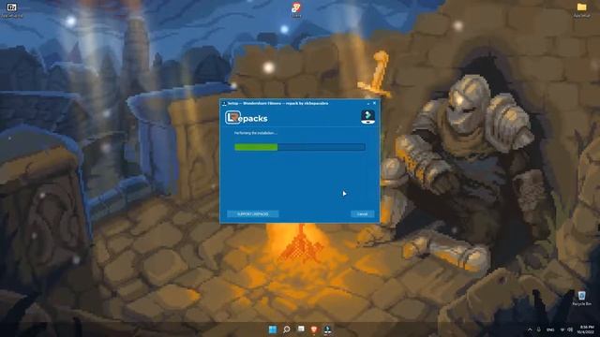Open the Windows Start menu
600x337 pixels.
[x=273, y=330]
